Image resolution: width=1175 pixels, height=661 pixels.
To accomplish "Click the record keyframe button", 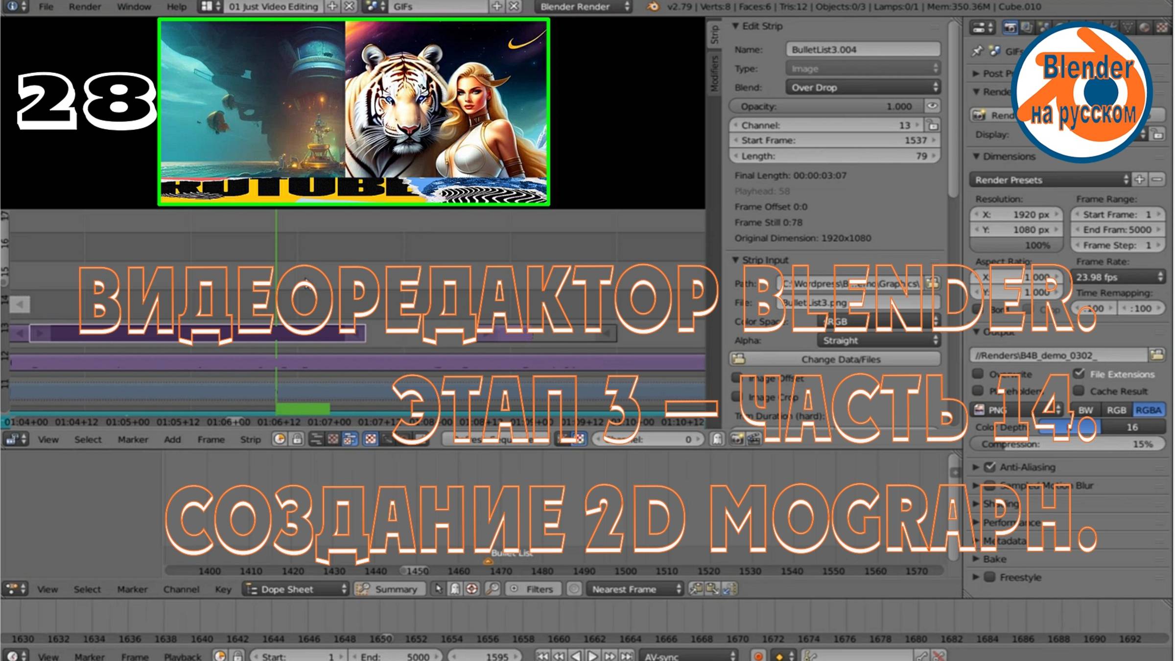I will click(758, 656).
